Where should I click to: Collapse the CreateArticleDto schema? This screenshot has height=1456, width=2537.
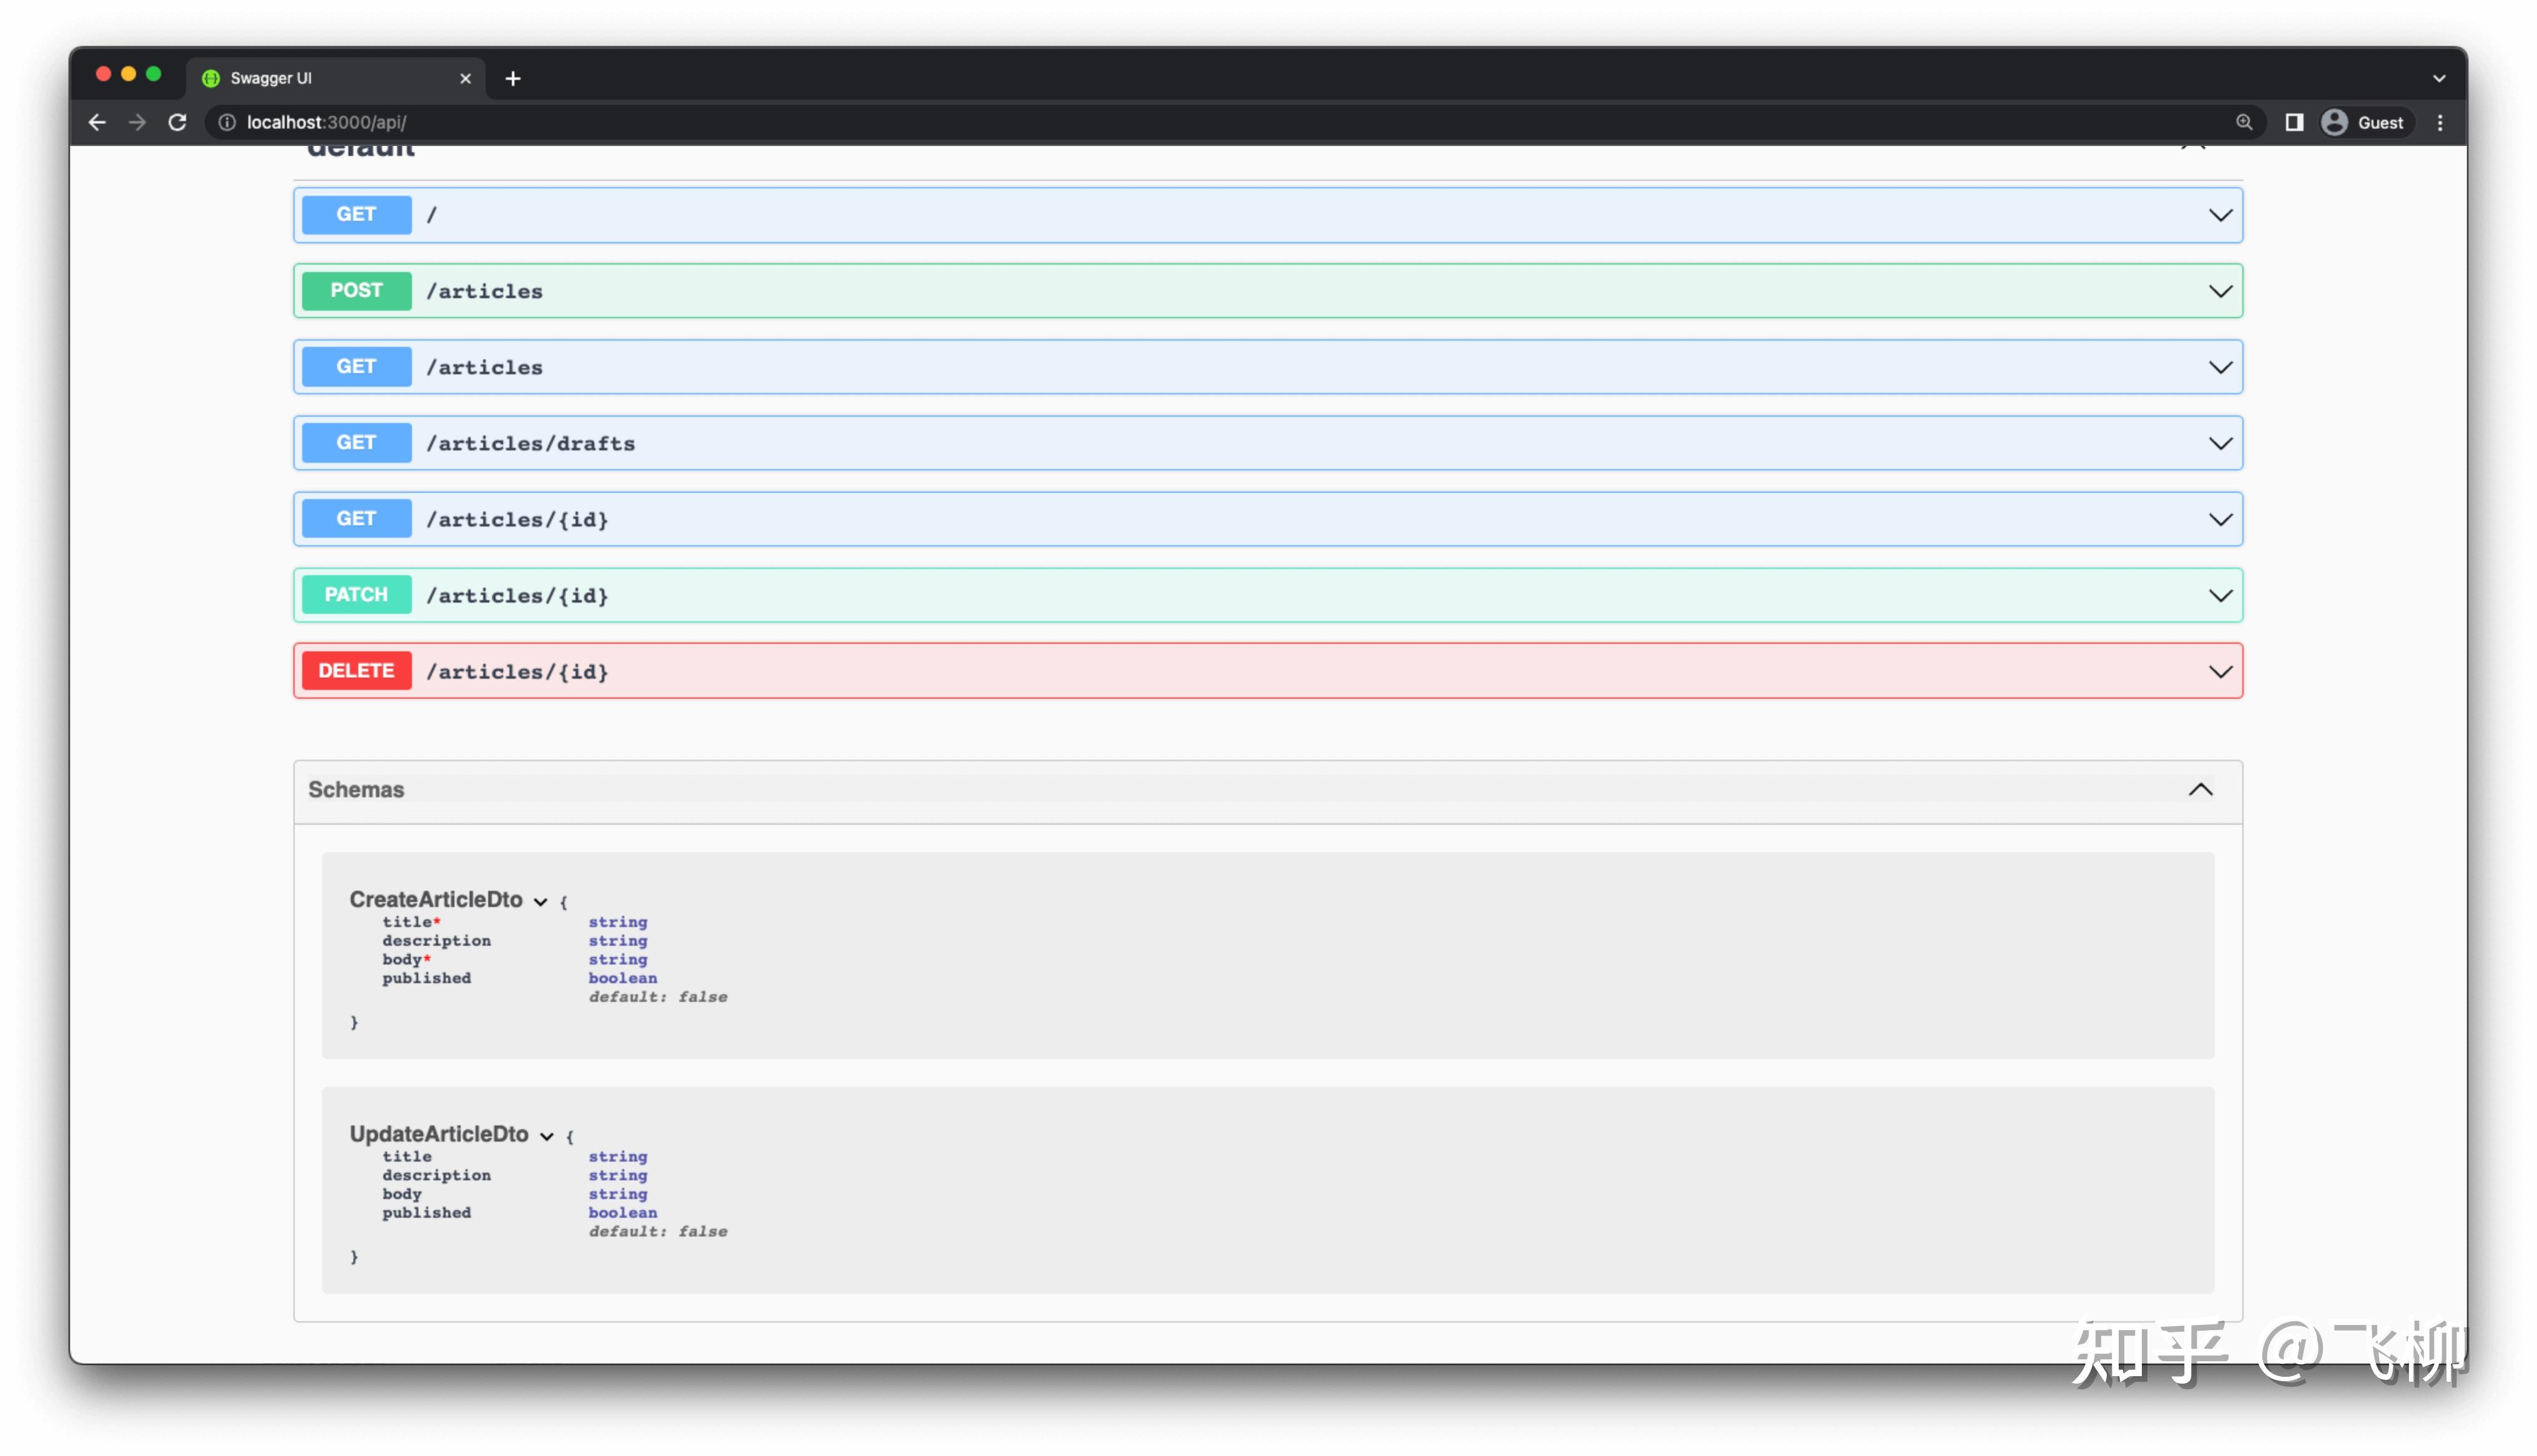coord(540,901)
